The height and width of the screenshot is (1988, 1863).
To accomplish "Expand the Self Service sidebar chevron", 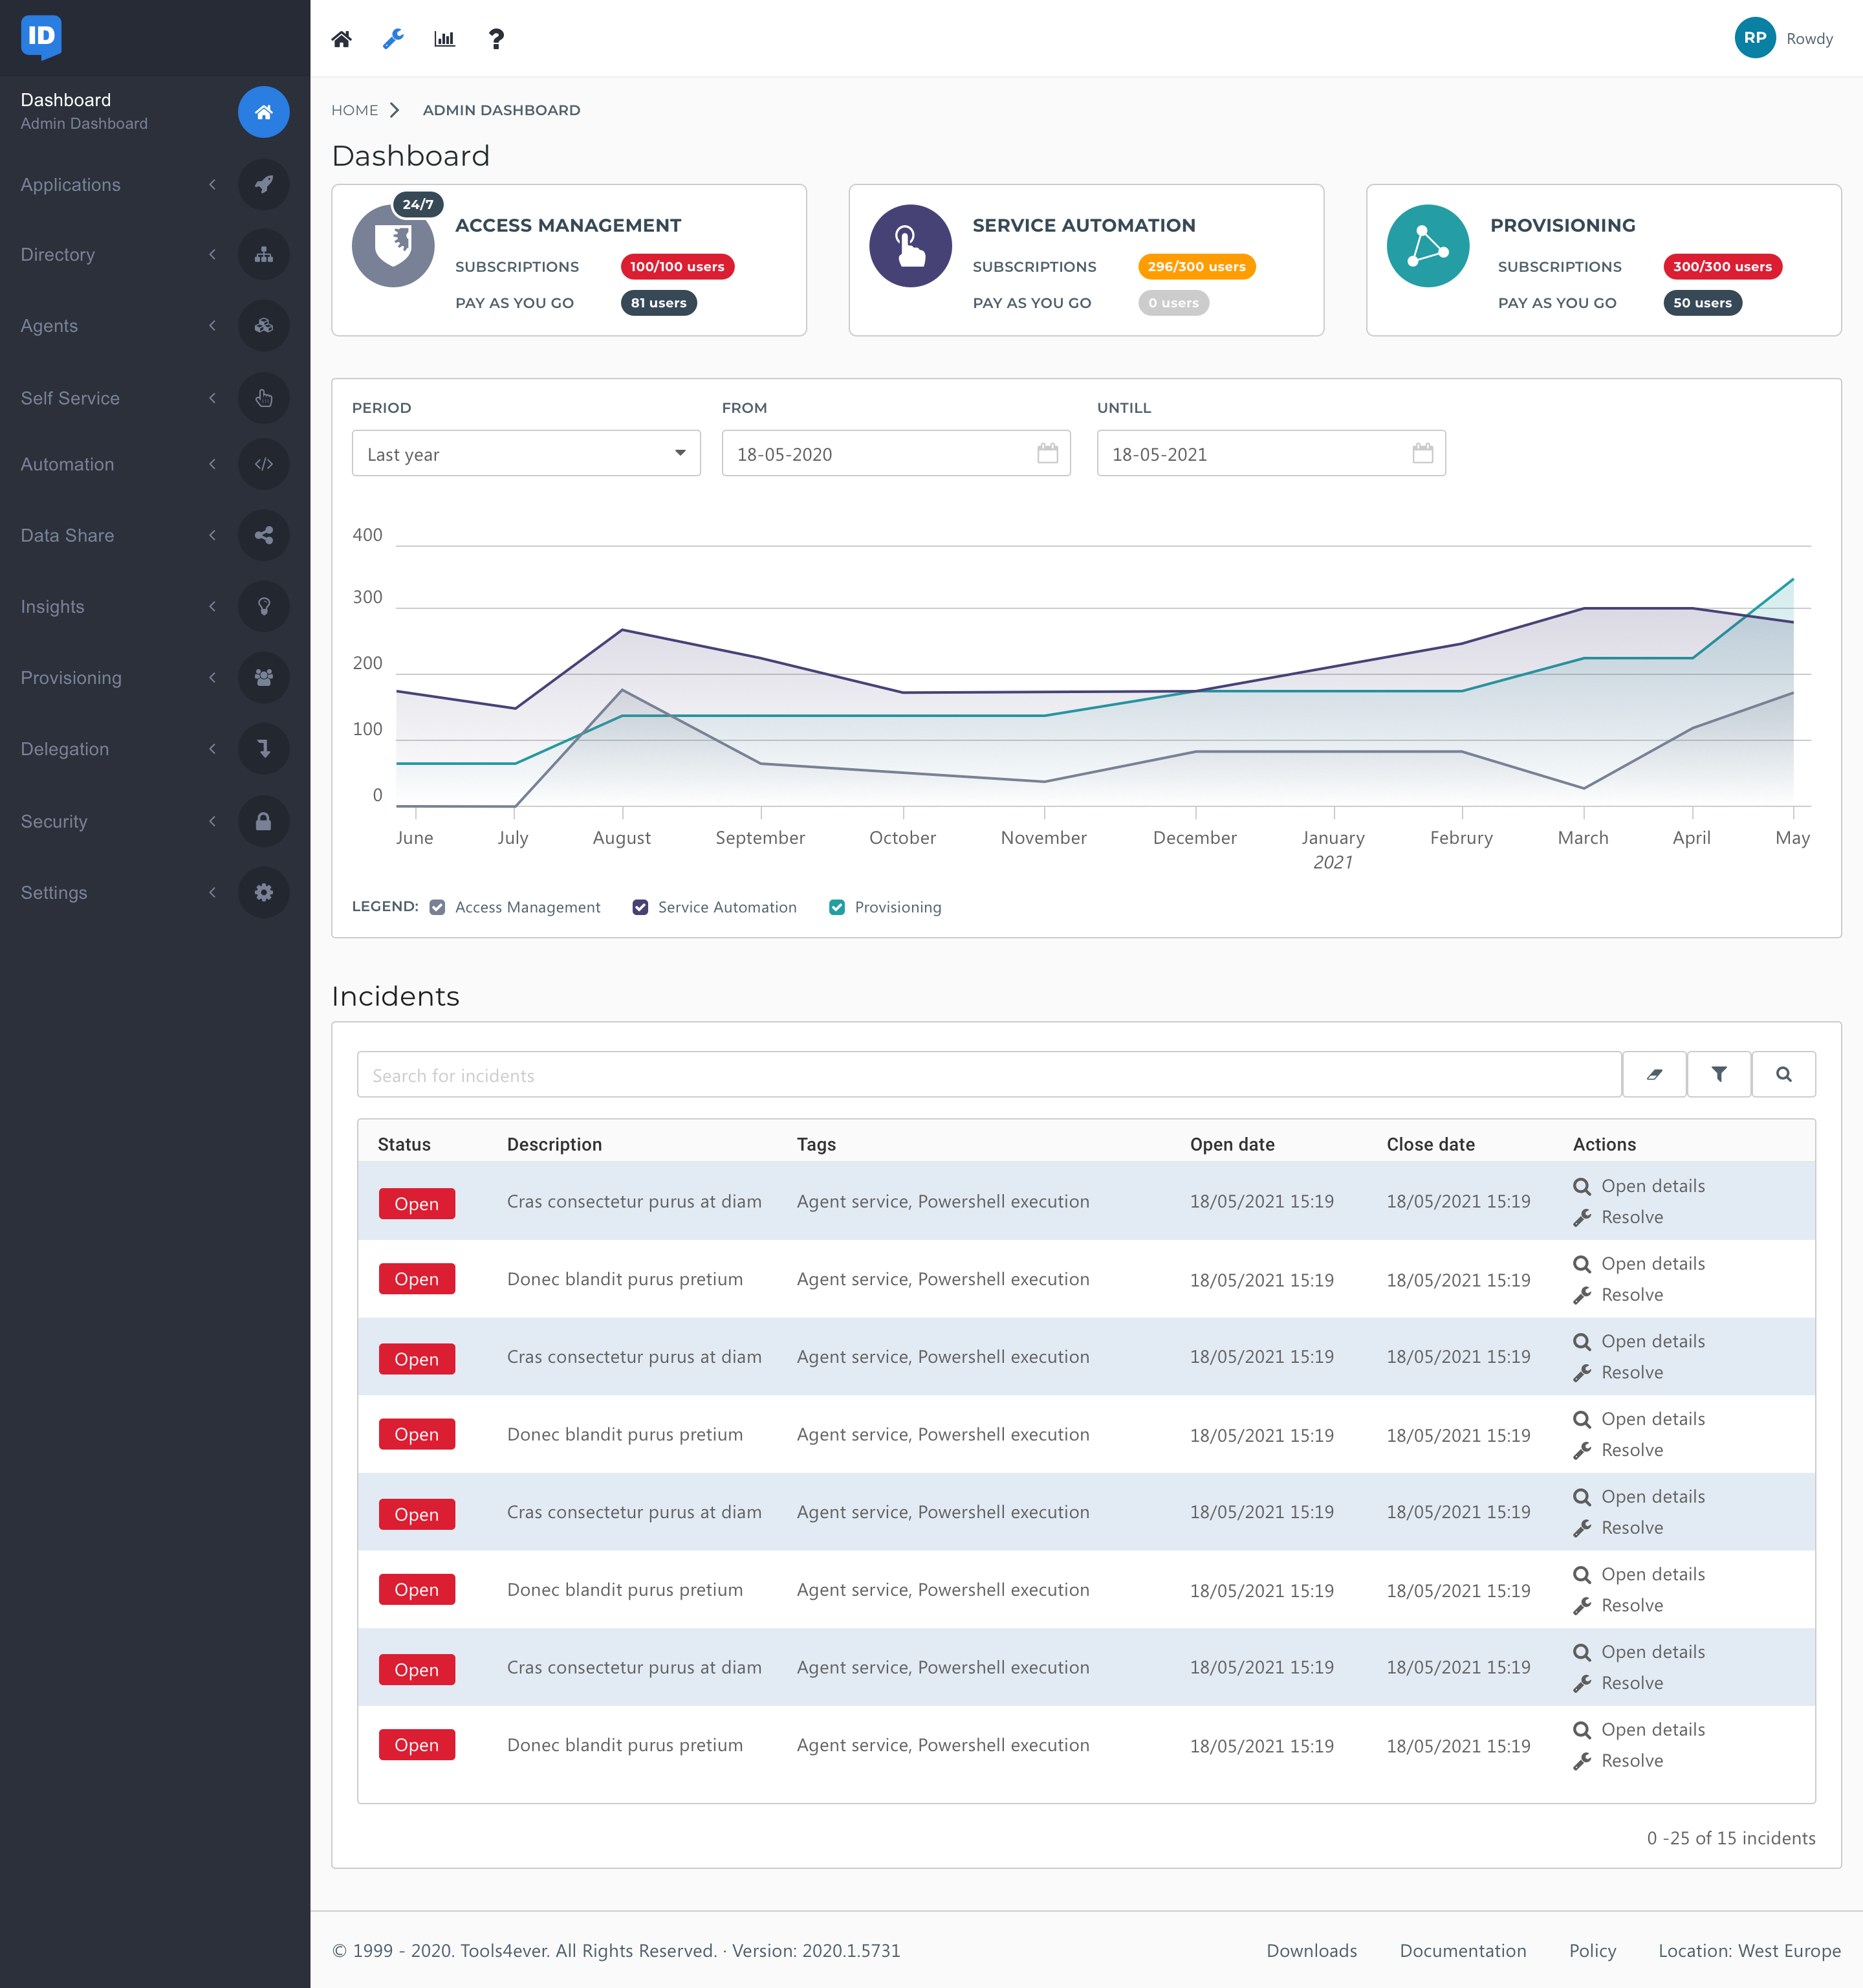I will pos(212,398).
